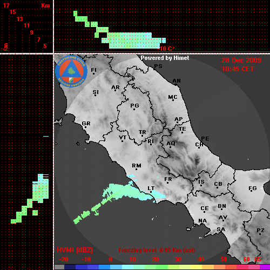Select the time '10:45 CET'

pos(238,69)
